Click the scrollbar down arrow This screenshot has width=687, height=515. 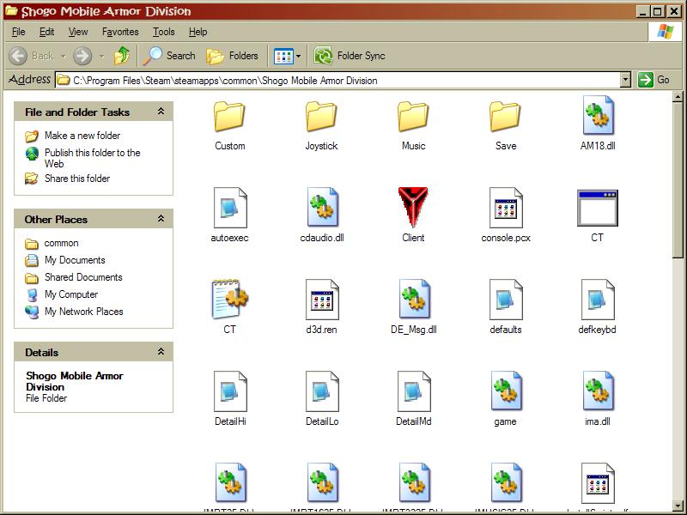pyautogui.click(x=678, y=506)
